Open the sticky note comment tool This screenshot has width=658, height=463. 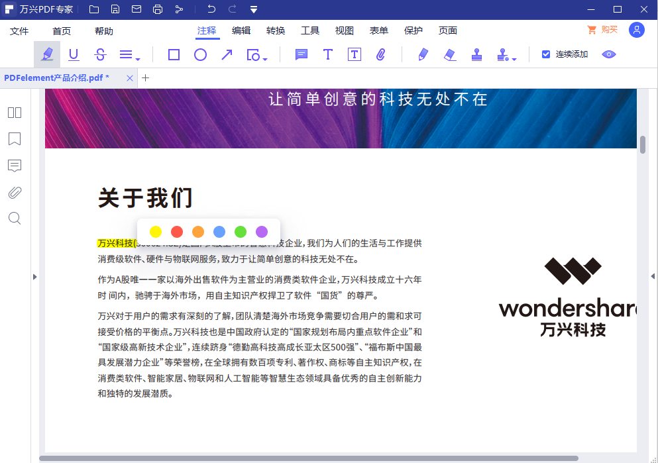[301, 54]
